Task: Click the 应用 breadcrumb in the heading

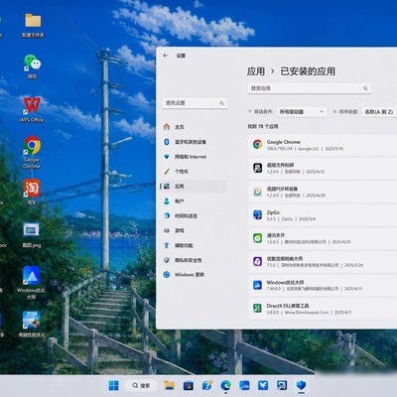Action: pos(256,71)
